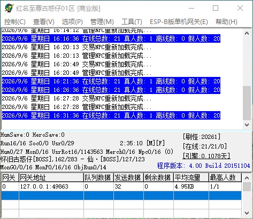Screen dimensions: 253x219
Task: Click the Hum0/27 Mon0/16 UsrRot statistics line
Action: click(x=87, y=152)
